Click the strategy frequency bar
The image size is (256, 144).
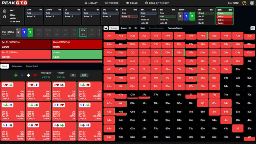click(x=51, y=62)
